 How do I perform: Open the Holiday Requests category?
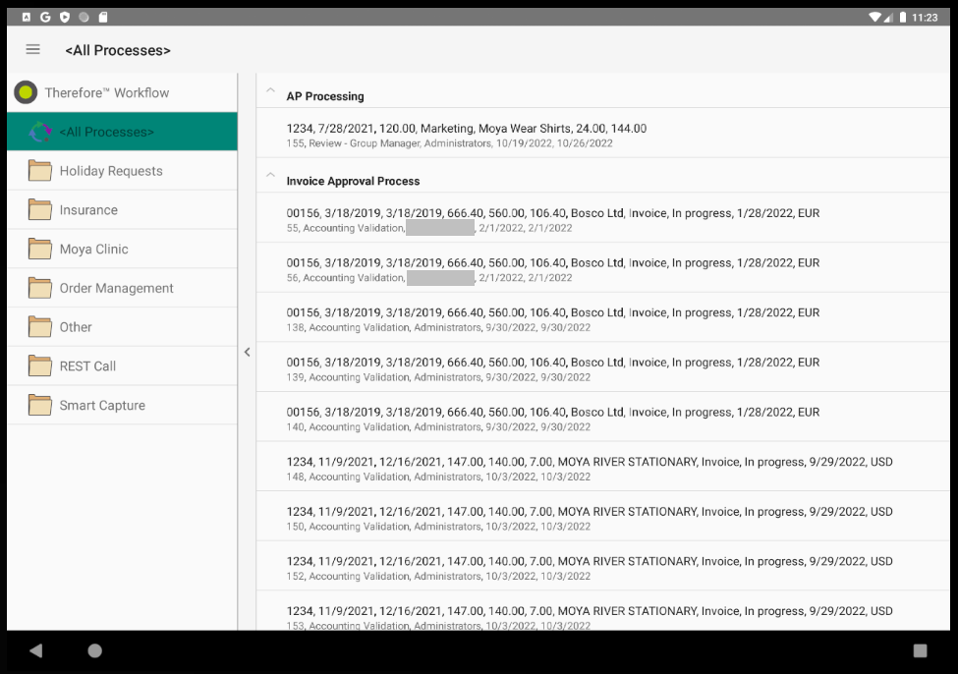[122, 171]
